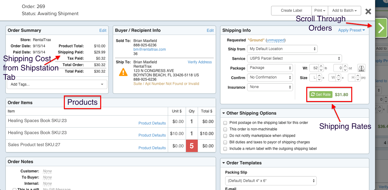Open the Print dropdown
Screen dimensions: 388x190
tap(320, 11)
